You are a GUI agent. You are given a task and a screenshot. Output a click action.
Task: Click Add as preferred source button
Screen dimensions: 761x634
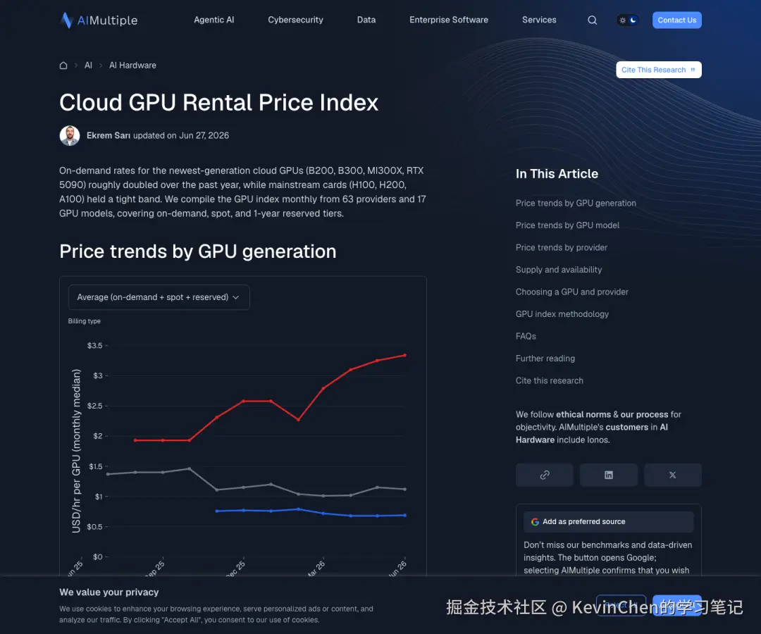[x=609, y=522]
